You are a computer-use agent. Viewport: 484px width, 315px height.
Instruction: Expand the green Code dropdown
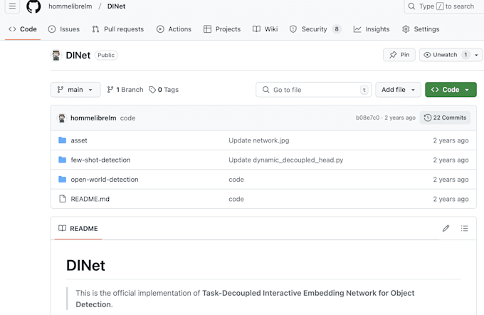coord(451,90)
